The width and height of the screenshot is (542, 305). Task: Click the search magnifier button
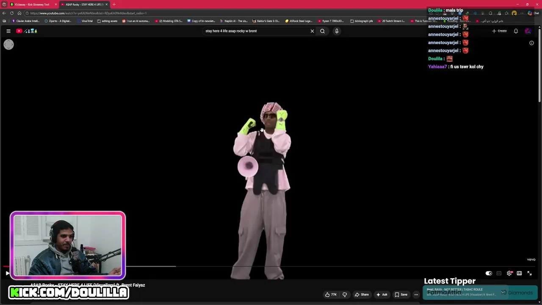point(322,31)
